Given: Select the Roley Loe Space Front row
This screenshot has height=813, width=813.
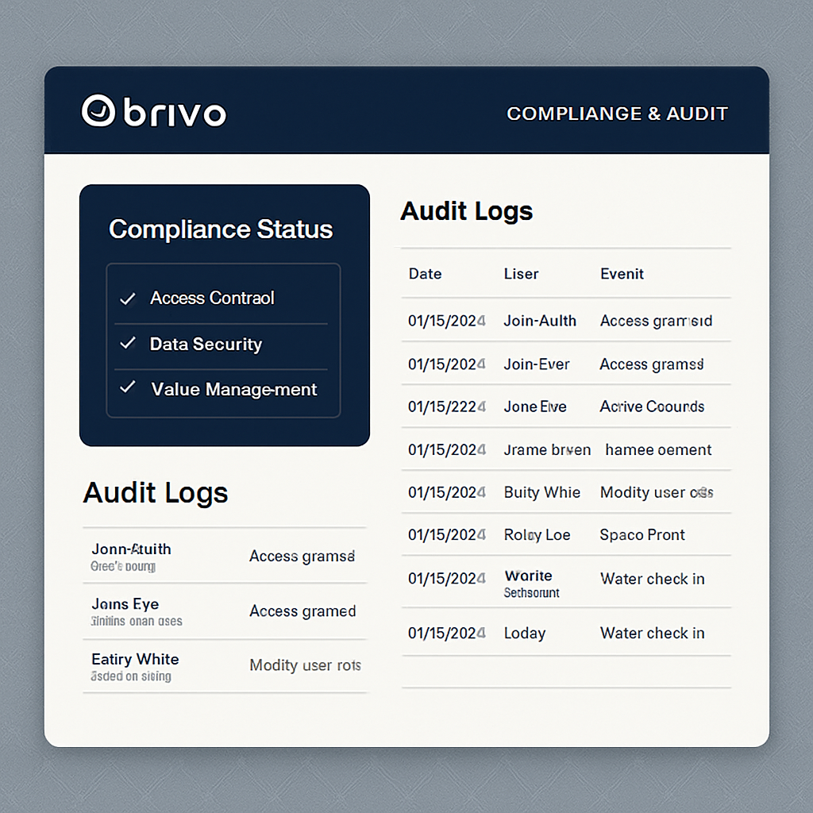Looking at the screenshot, I should click(x=565, y=535).
